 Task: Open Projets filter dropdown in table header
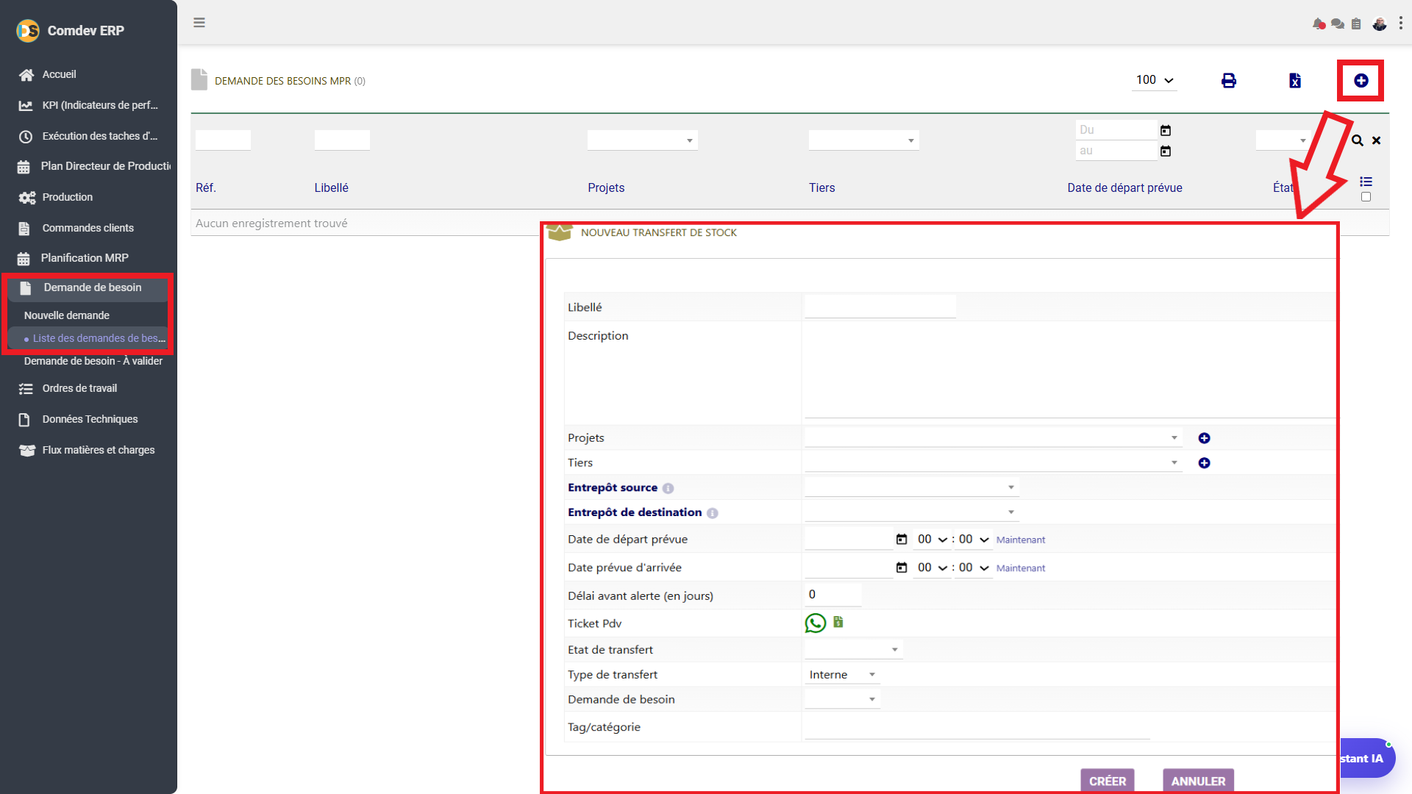642,140
